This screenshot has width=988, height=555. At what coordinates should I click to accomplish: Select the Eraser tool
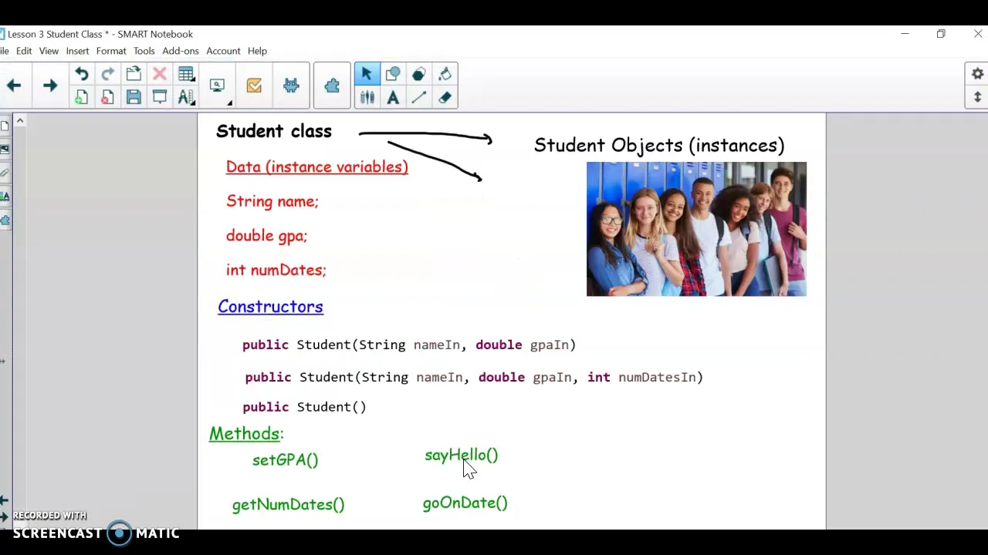point(445,97)
